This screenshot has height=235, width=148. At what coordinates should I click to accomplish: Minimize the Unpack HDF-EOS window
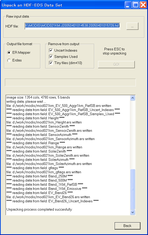[x=128, y=5]
